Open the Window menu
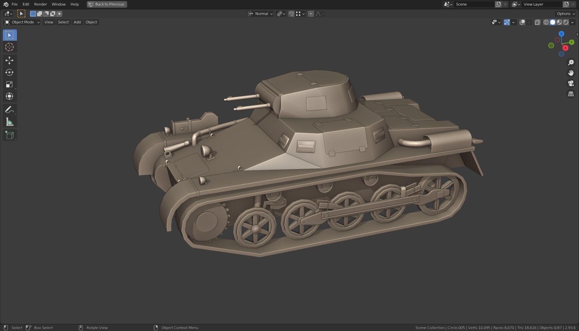 [x=59, y=4]
